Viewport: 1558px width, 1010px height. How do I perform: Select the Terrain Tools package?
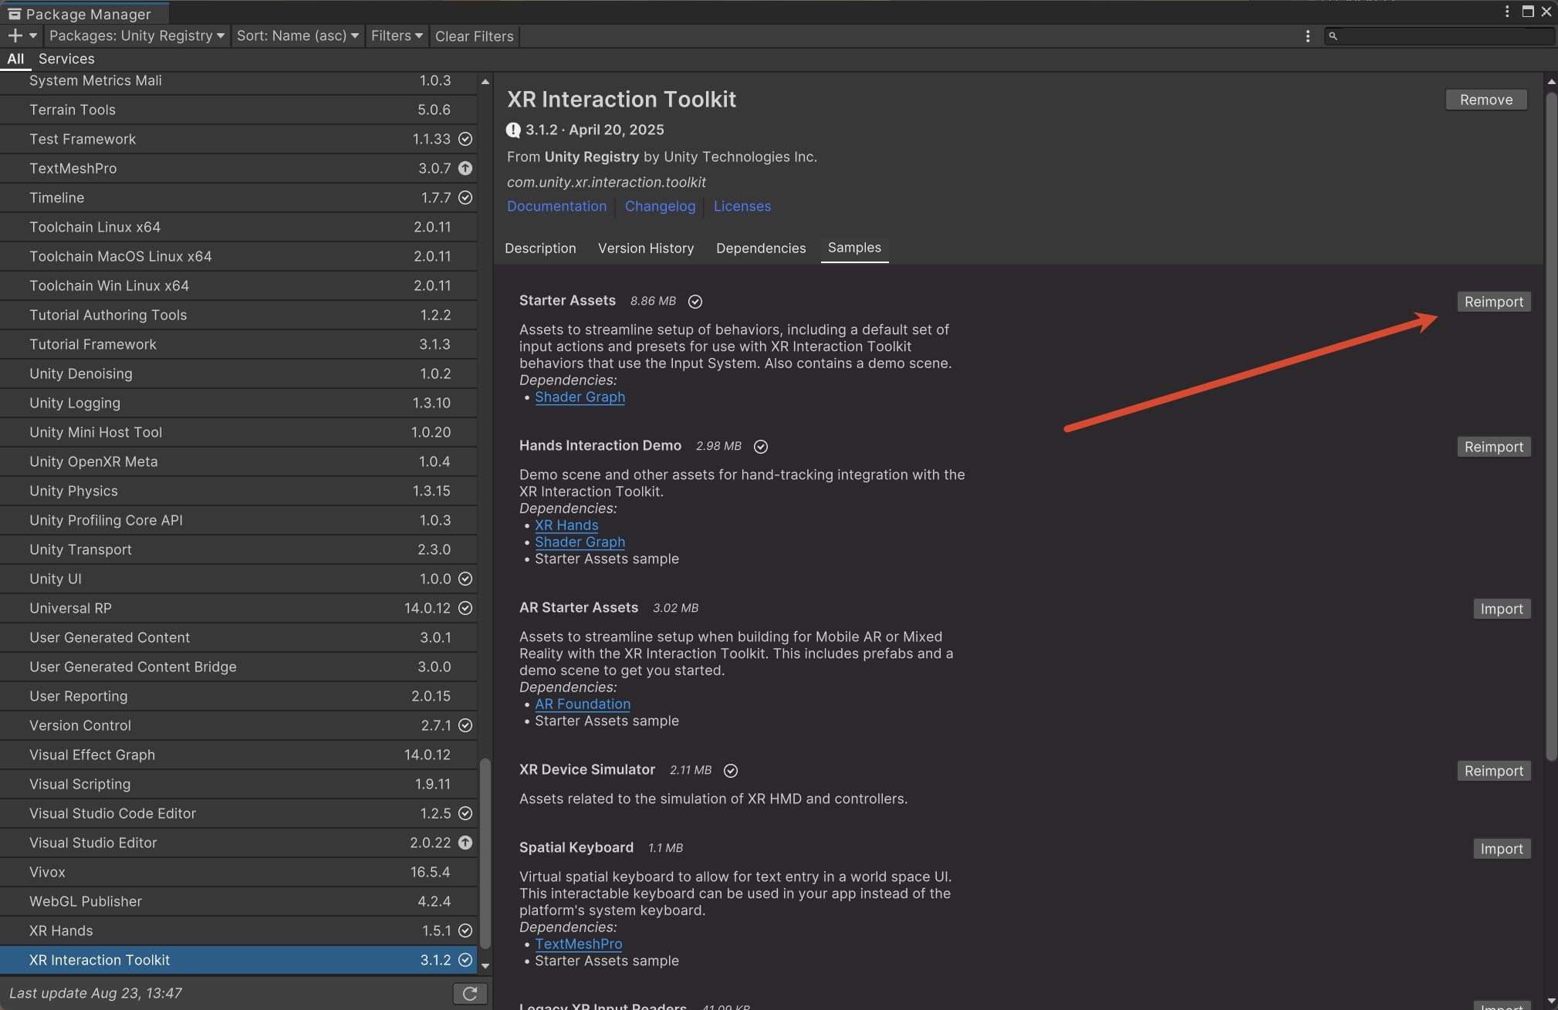[x=238, y=110]
